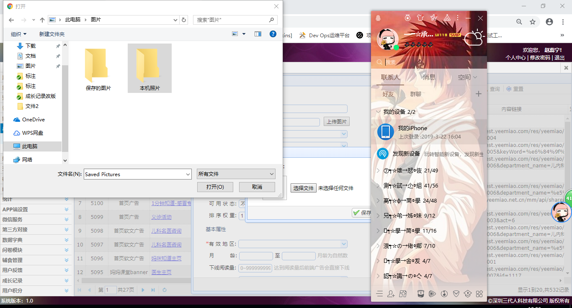
Task: Open the 所有文件 file type dropdown
Action: pyautogui.click(x=236, y=174)
